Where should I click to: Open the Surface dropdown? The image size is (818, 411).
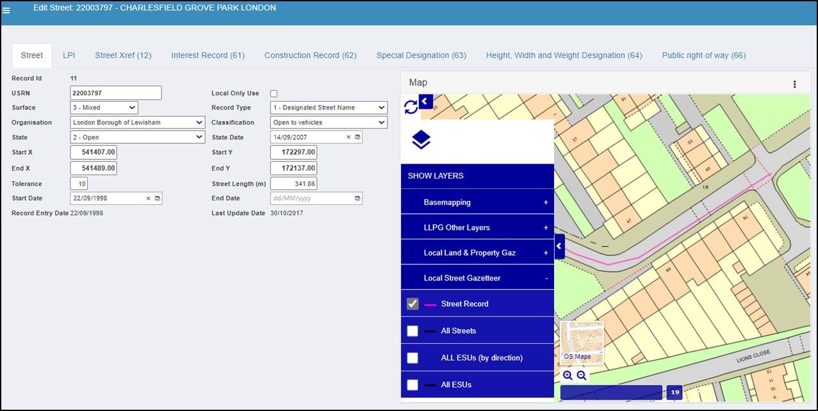pos(104,108)
